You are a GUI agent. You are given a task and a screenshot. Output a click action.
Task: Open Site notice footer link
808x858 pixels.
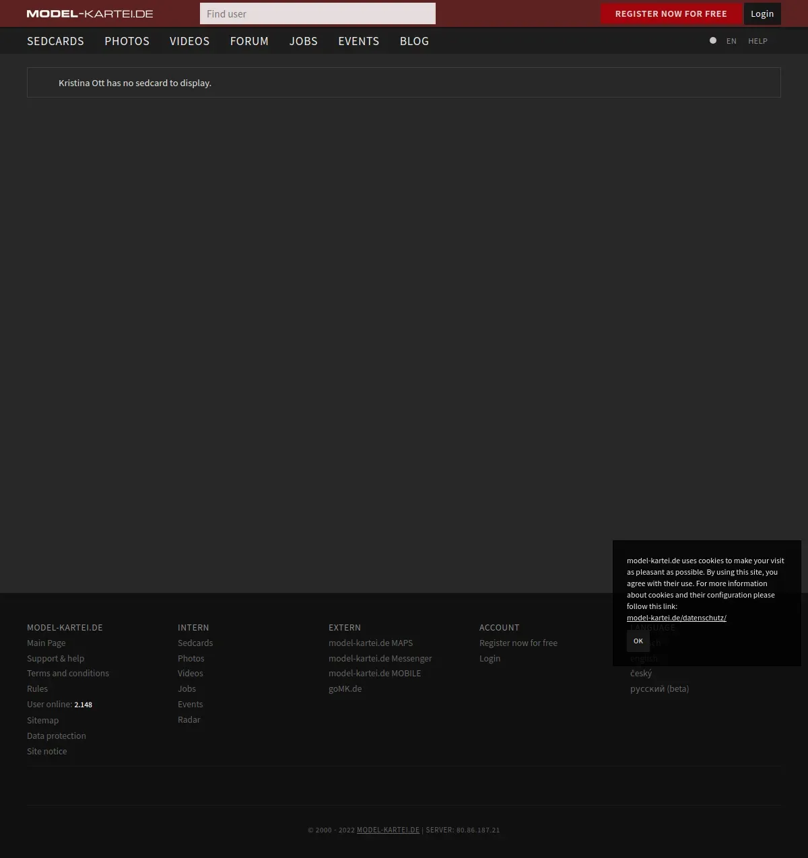47,751
